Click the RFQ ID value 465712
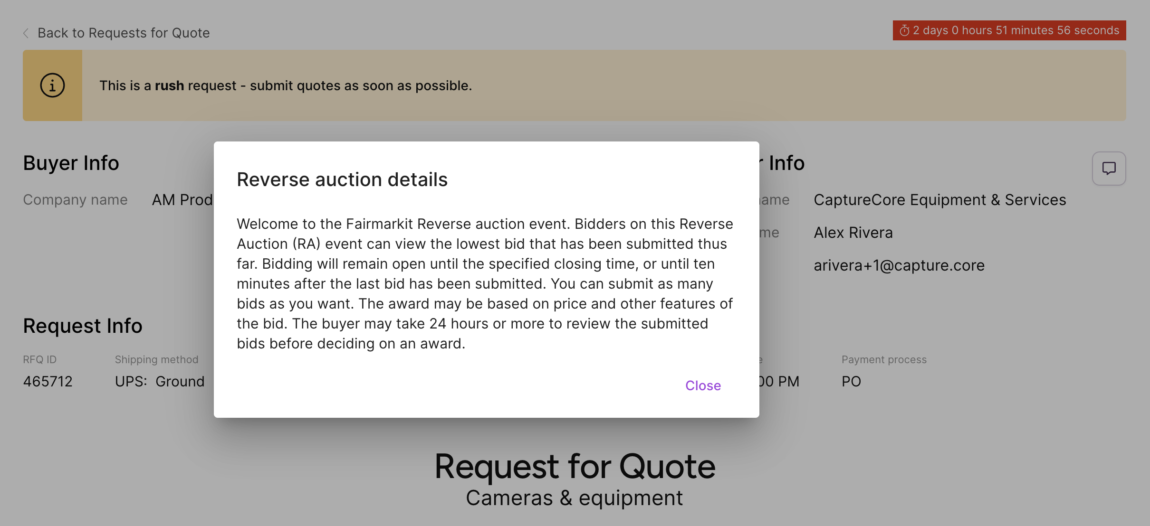The image size is (1150, 526). (x=48, y=381)
